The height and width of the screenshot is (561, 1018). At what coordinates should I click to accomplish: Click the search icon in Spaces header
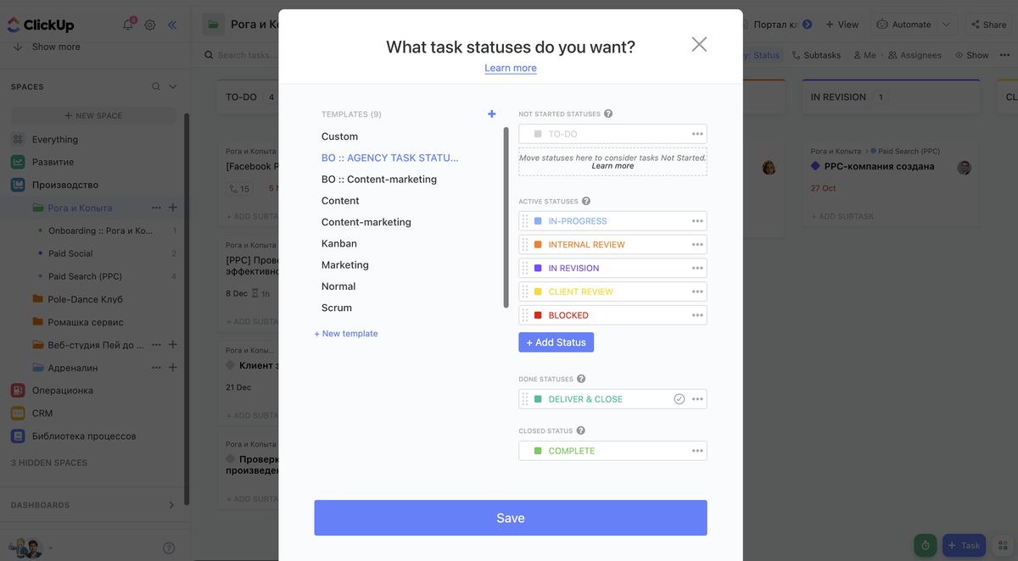click(156, 86)
